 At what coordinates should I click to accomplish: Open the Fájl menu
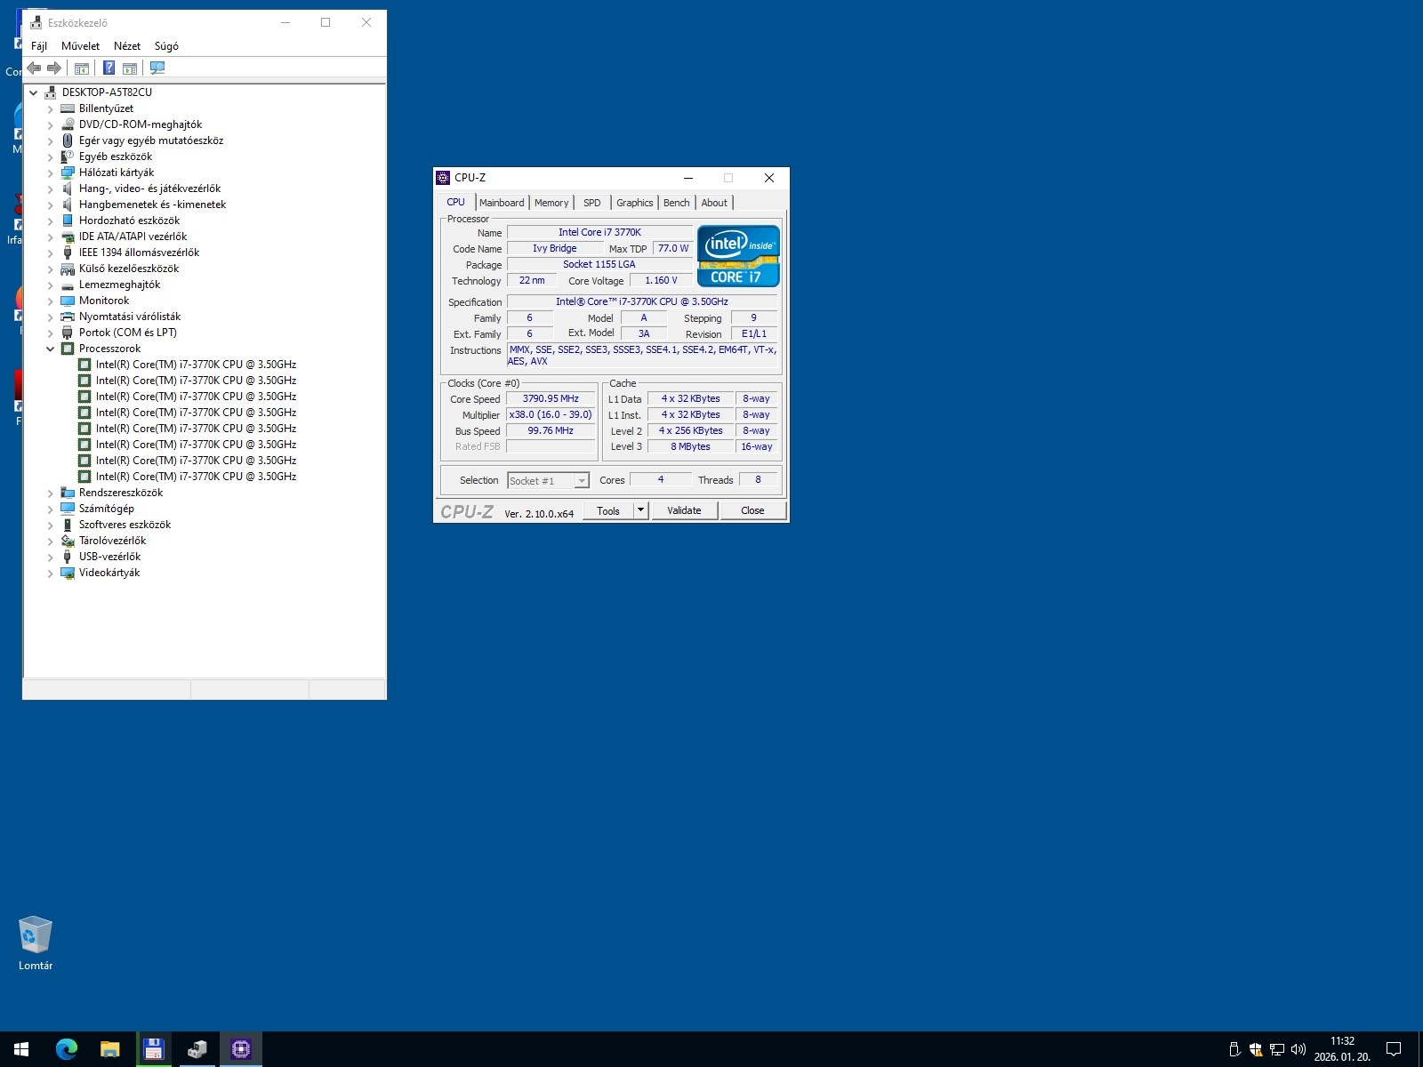pos(39,46)
